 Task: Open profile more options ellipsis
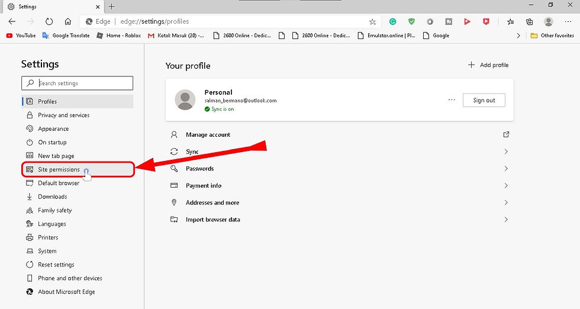click(452, 100)
